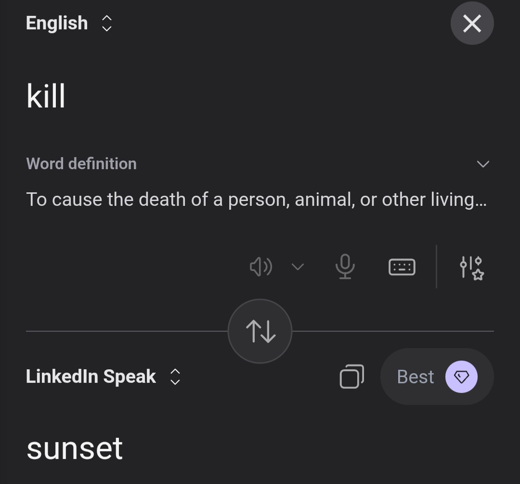520x484 pixels.
Task: Tap the microphone for voice input
Action: 345,267
